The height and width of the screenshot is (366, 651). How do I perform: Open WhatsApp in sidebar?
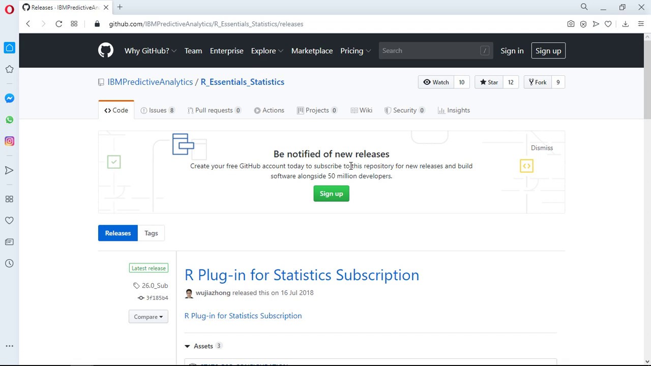(x=9, y=120)
